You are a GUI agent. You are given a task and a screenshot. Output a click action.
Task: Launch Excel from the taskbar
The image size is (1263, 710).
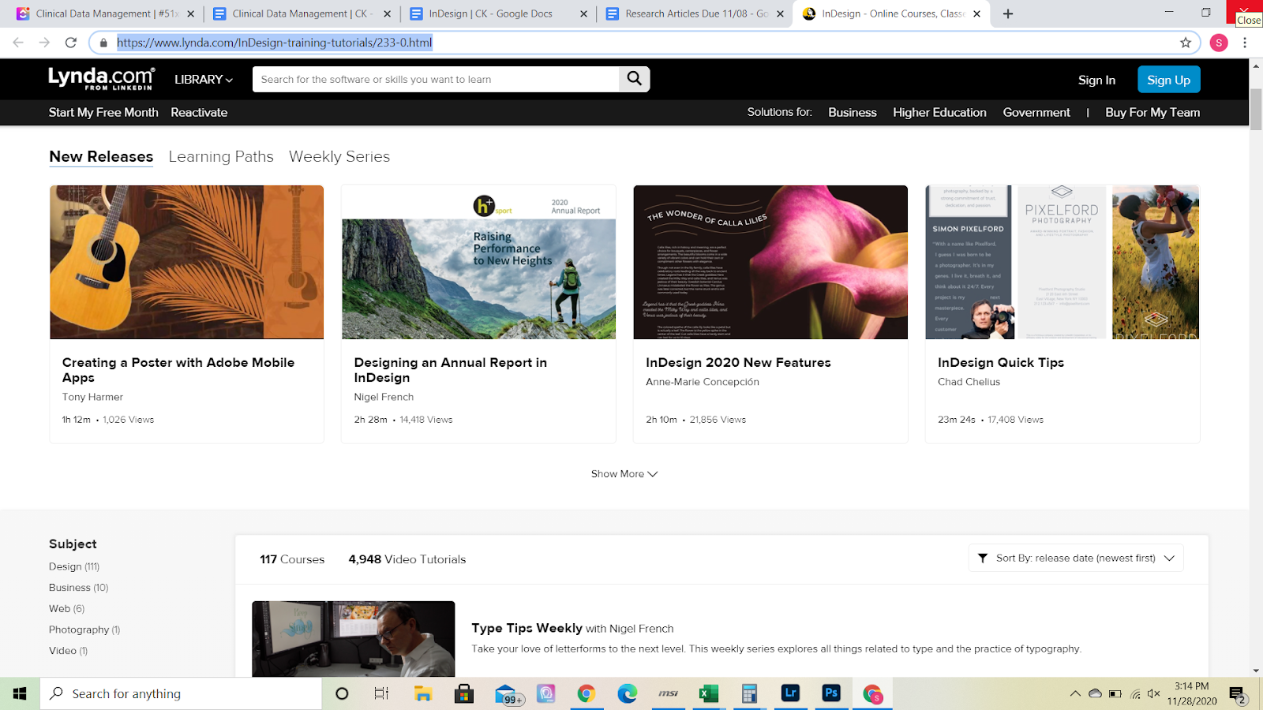(x=709, y=693)
